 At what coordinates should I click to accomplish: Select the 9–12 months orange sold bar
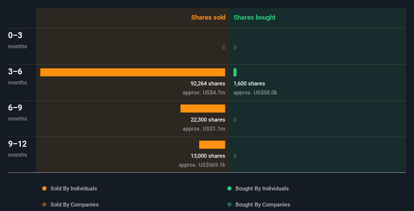click(x=212, y=145)
